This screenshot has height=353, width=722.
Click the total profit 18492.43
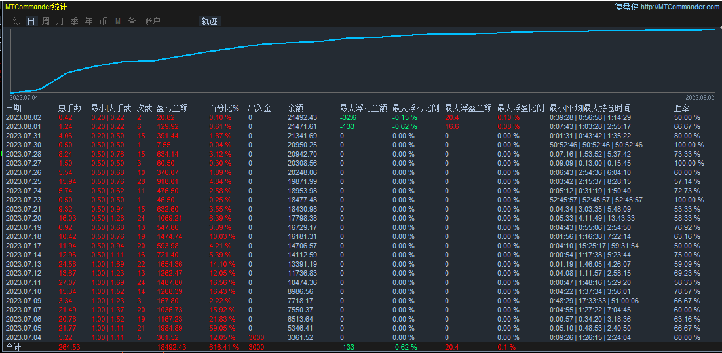171,347
